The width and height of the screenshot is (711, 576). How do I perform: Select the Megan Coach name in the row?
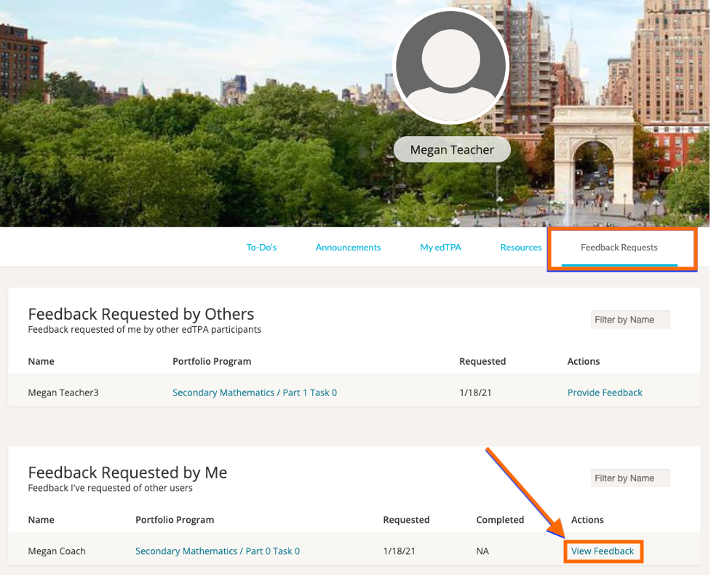click(57, 551)
